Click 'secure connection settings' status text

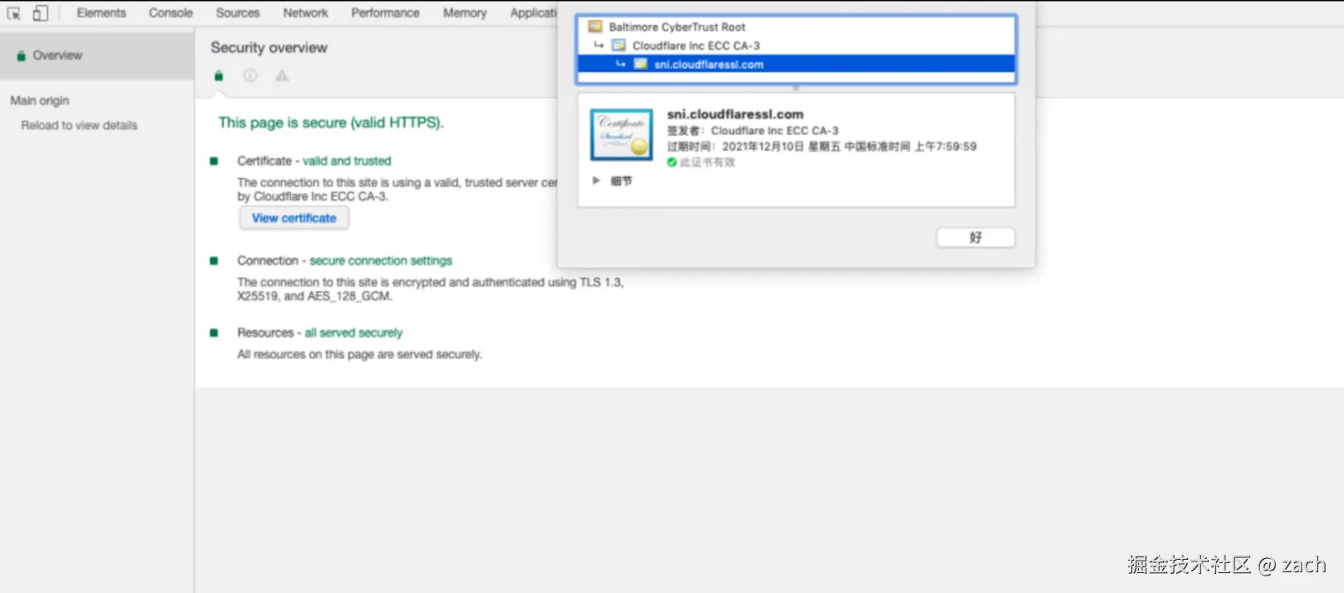click(x=381, y=260)
